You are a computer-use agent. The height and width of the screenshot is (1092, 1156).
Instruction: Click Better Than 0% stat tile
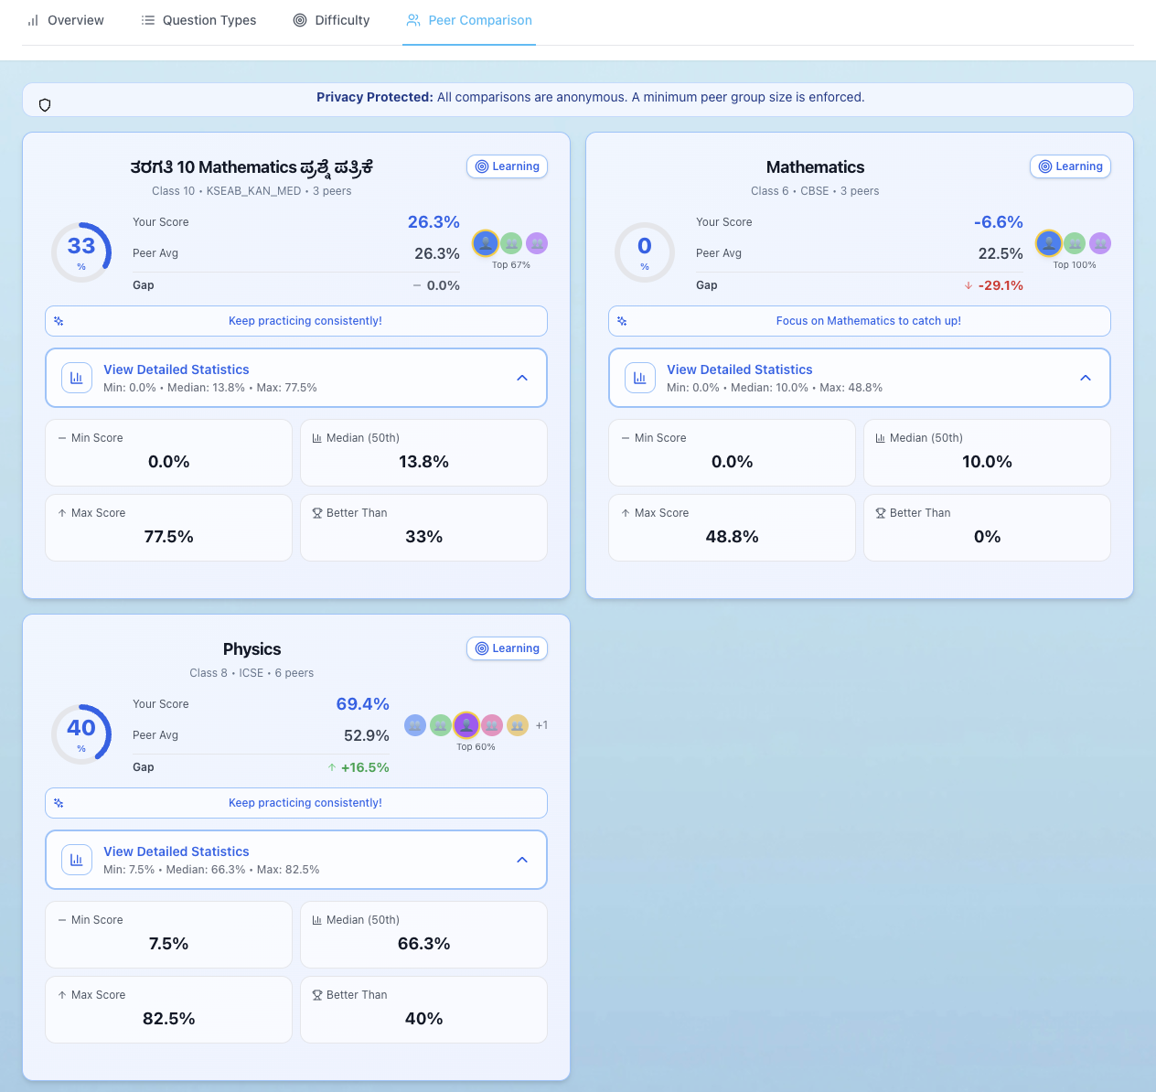coord(987,528)
